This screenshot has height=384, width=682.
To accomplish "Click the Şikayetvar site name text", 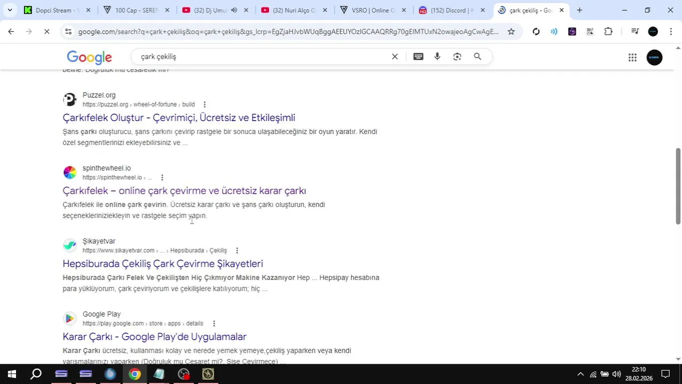I will (x=99, y=241).
